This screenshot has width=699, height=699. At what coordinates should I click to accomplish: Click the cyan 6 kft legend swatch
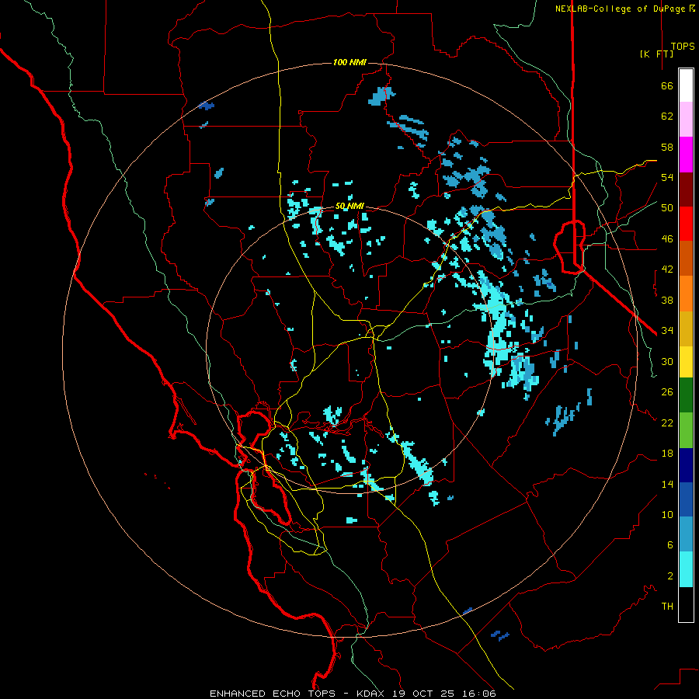pos(686,569)
